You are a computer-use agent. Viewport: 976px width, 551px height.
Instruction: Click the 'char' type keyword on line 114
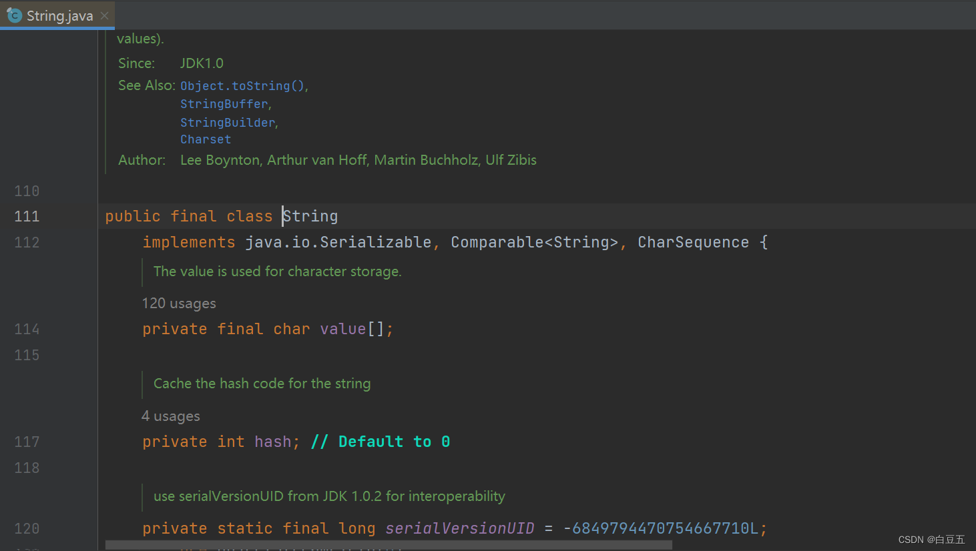[x=292, y=329]
